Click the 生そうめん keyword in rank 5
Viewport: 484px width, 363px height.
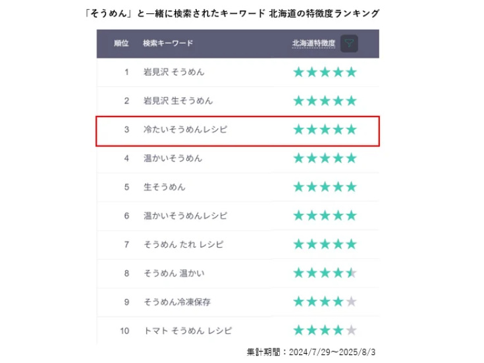pyautogui.click(x=164, y=187)
